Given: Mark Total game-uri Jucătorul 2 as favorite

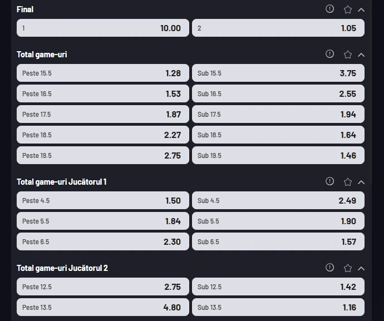Looking at the screenshot, I should pos(347,268).
